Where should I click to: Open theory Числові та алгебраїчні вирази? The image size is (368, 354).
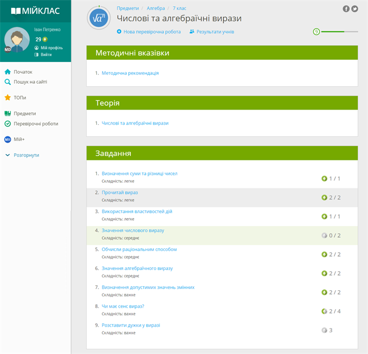tap(135, 123)
